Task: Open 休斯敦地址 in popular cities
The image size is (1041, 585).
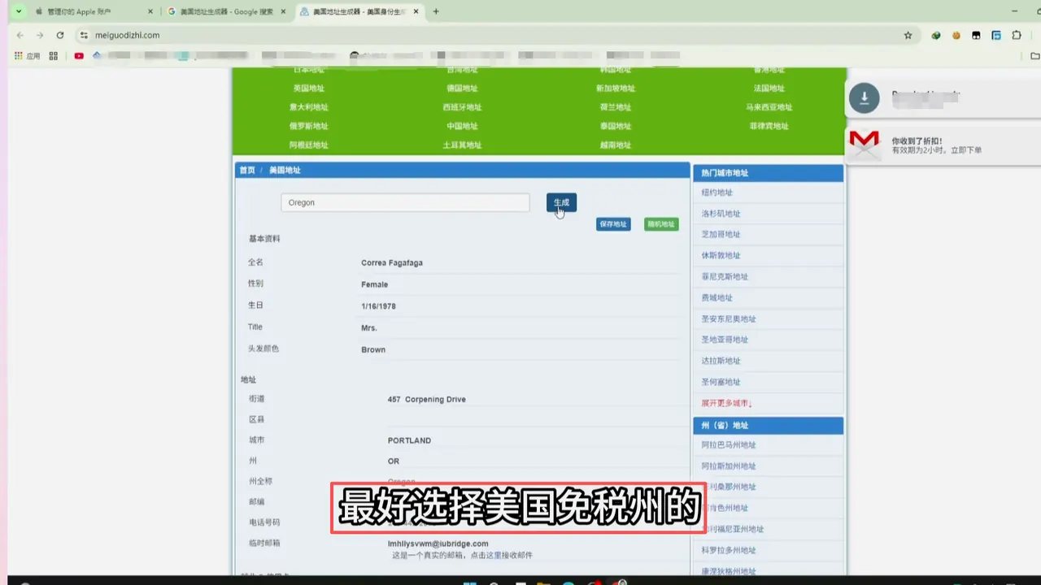Action: click(x=721, y=256)
